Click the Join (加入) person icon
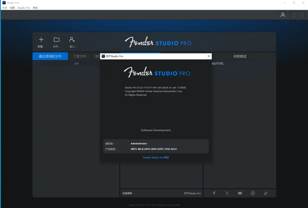The width and height of the screenshot is (308, 208). [x=72, y=40]
